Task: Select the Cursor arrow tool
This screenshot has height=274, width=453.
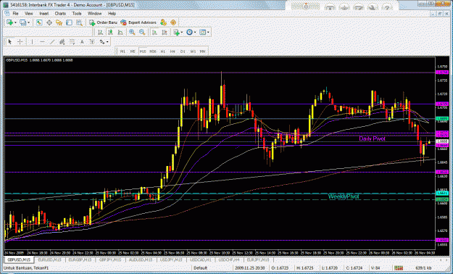Action: (x=10, y=42)
